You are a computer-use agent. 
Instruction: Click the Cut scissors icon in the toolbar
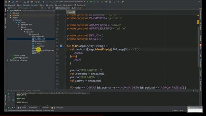click(x=24, y=2)
